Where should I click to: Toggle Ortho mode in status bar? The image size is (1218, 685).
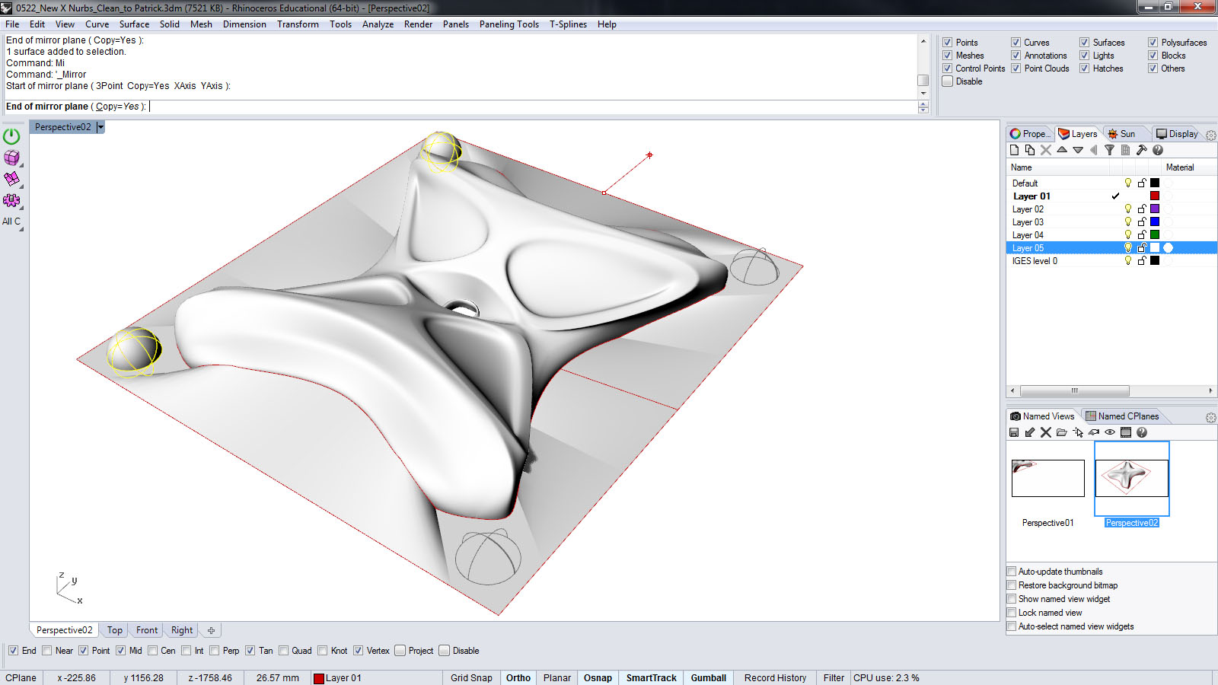[x=518, y=678]
